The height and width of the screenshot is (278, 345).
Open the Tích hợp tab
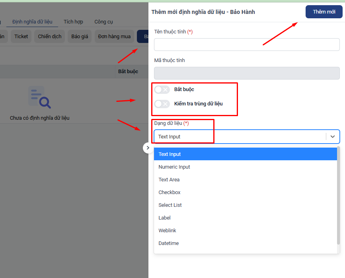[x=73, y=22]
